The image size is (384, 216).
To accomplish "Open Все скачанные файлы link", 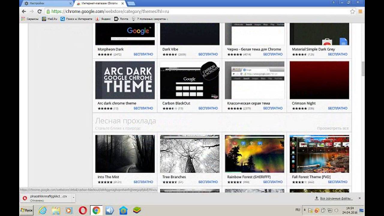I will point(334,198).
